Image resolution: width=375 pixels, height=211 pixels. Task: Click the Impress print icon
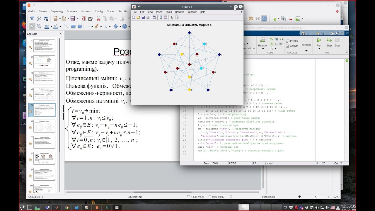coord(91,18)
